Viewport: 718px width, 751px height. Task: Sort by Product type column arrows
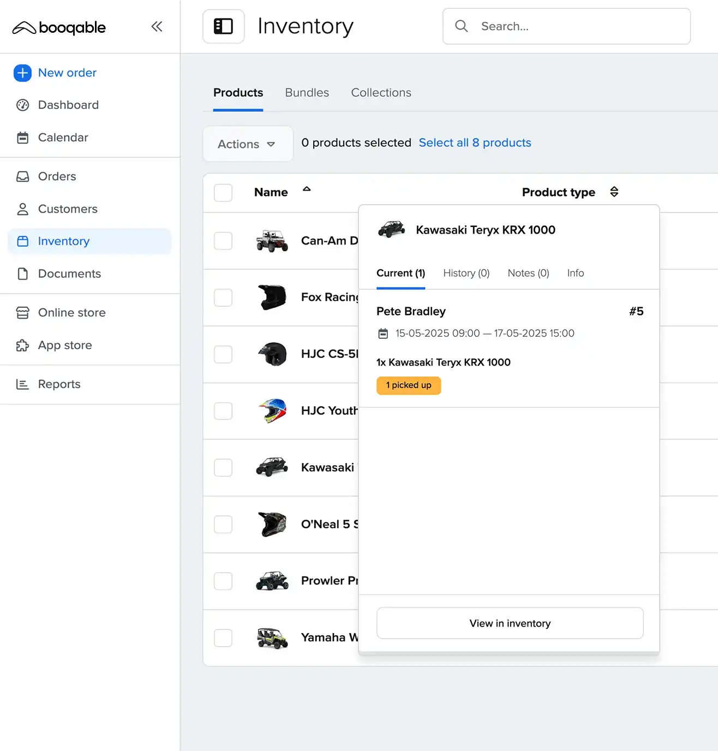click(x=614, y=192)
